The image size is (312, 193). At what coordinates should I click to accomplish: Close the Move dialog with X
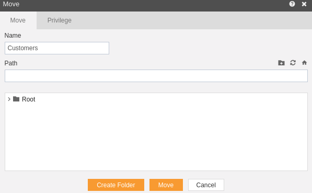(304, 4)
